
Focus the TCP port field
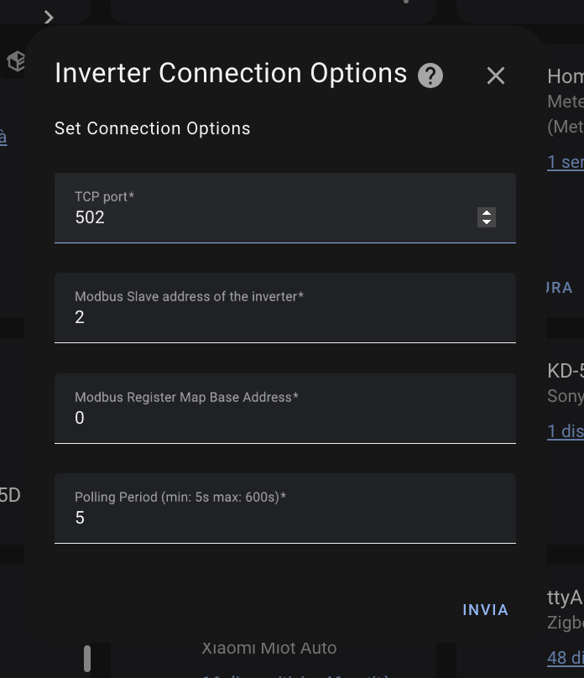pyautogui.click(x=269, y=217)
